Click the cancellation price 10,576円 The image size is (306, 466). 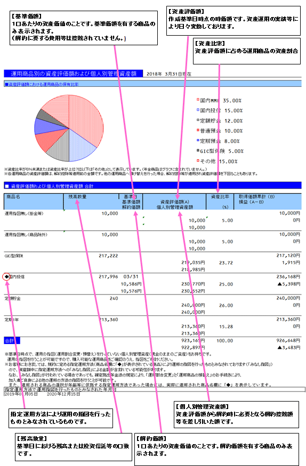(x=131, y=291)
